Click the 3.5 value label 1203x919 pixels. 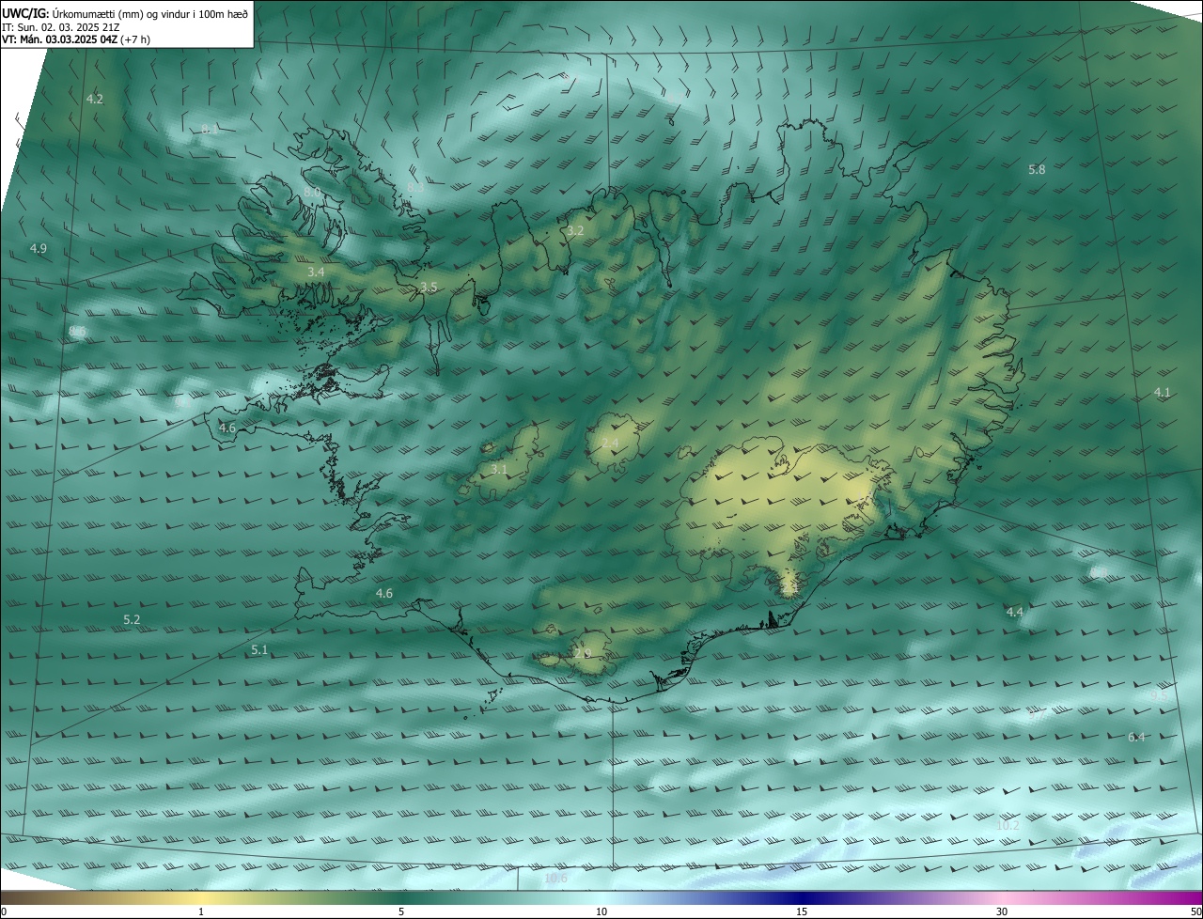pyautogui.click(x=429, y=287)
